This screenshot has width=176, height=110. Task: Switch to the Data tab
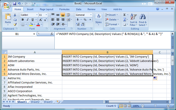tap(79, 9)
